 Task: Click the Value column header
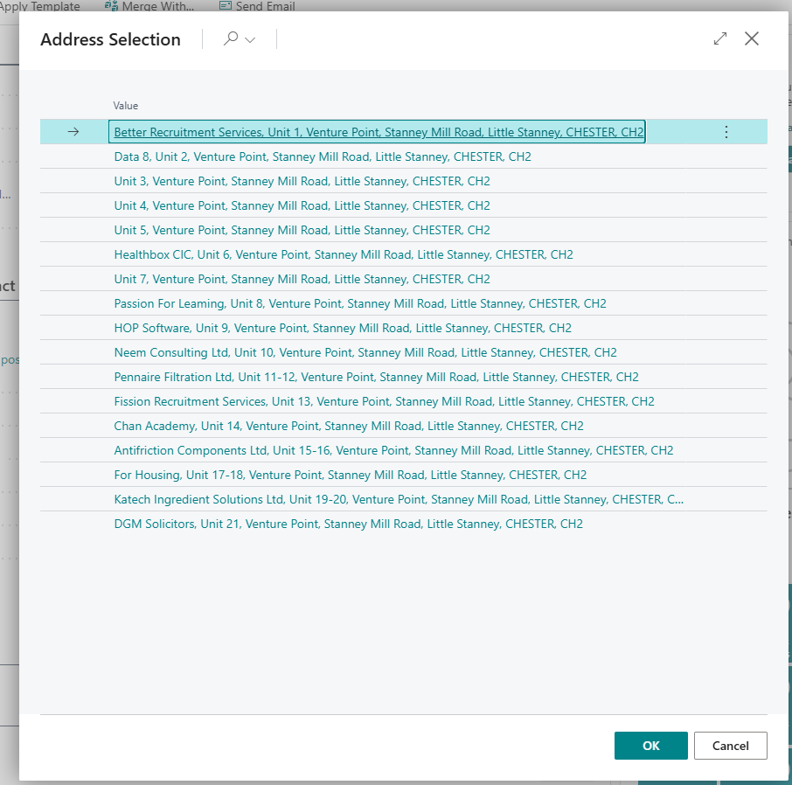pyautogui.click(x=126, y=106)
